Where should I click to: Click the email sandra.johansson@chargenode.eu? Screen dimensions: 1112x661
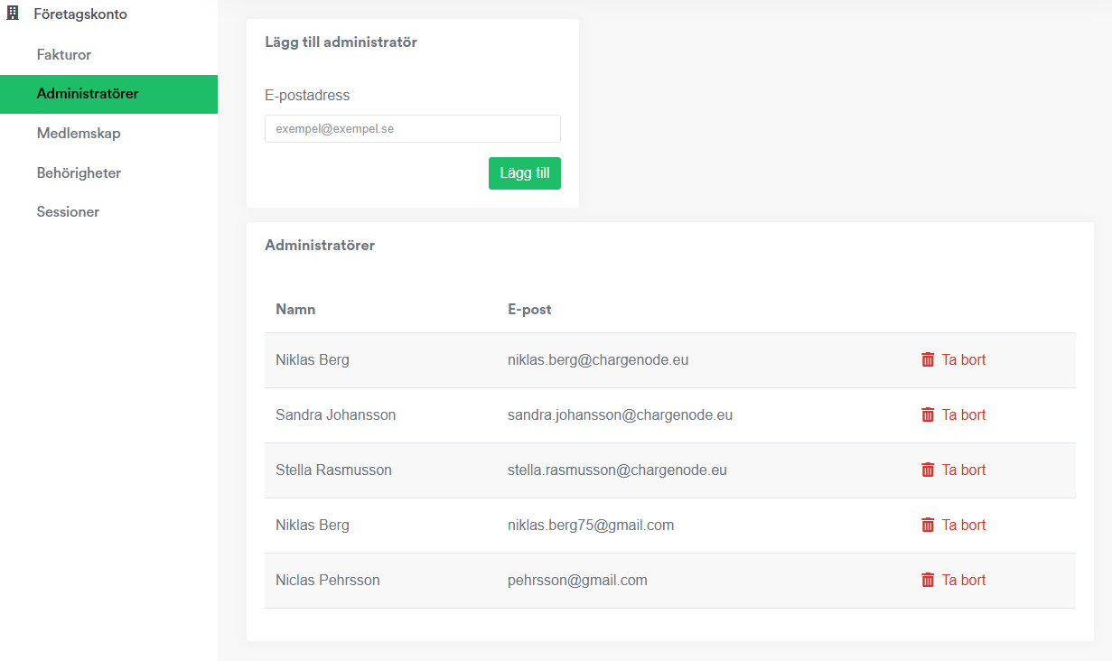click(620, 415)
